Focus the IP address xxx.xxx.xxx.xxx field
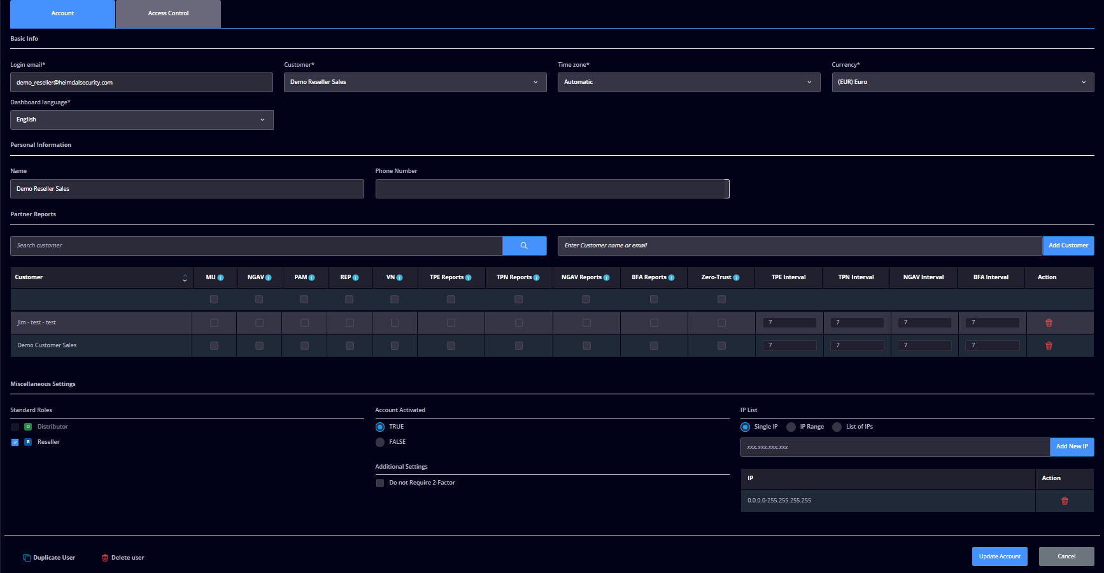This screenshot has width=1104, height=573. (x=895, y=447)
